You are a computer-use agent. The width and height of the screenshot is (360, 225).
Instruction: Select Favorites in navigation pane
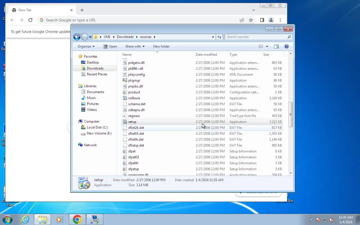point(91,57)
